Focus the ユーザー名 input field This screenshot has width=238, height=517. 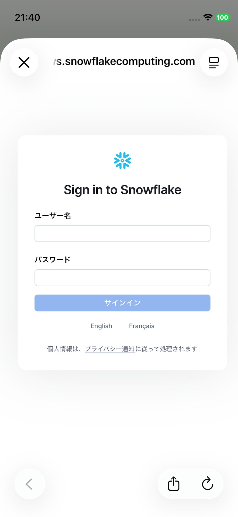point(122,233)
